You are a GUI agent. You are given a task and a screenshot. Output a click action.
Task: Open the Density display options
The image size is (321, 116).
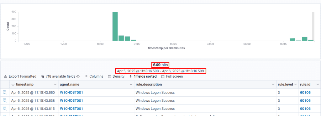116,76
